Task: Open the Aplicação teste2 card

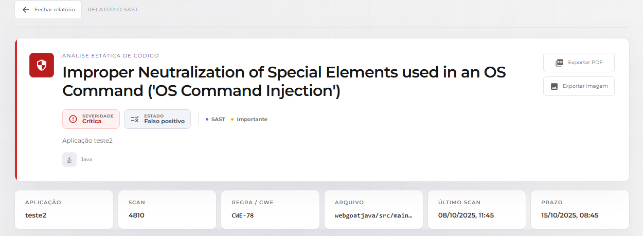Action: 64,210
